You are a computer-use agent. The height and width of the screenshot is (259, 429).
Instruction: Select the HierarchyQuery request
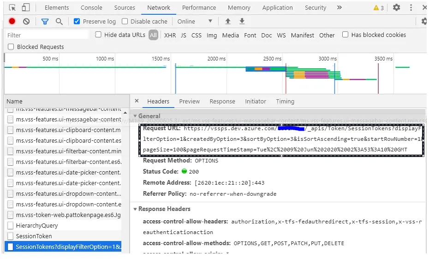[63, 226]
